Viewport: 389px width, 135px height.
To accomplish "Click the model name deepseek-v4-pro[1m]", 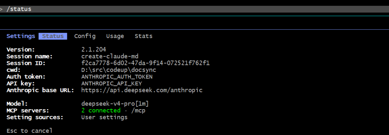I will (x=115, y=103).
